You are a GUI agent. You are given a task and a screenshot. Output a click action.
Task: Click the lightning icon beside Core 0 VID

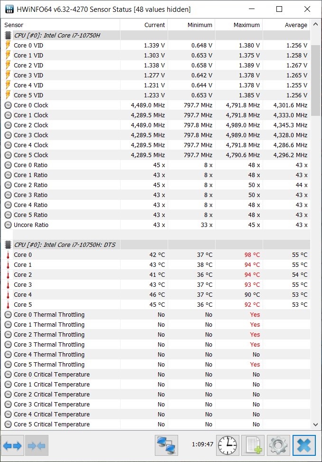click(8, 46)
